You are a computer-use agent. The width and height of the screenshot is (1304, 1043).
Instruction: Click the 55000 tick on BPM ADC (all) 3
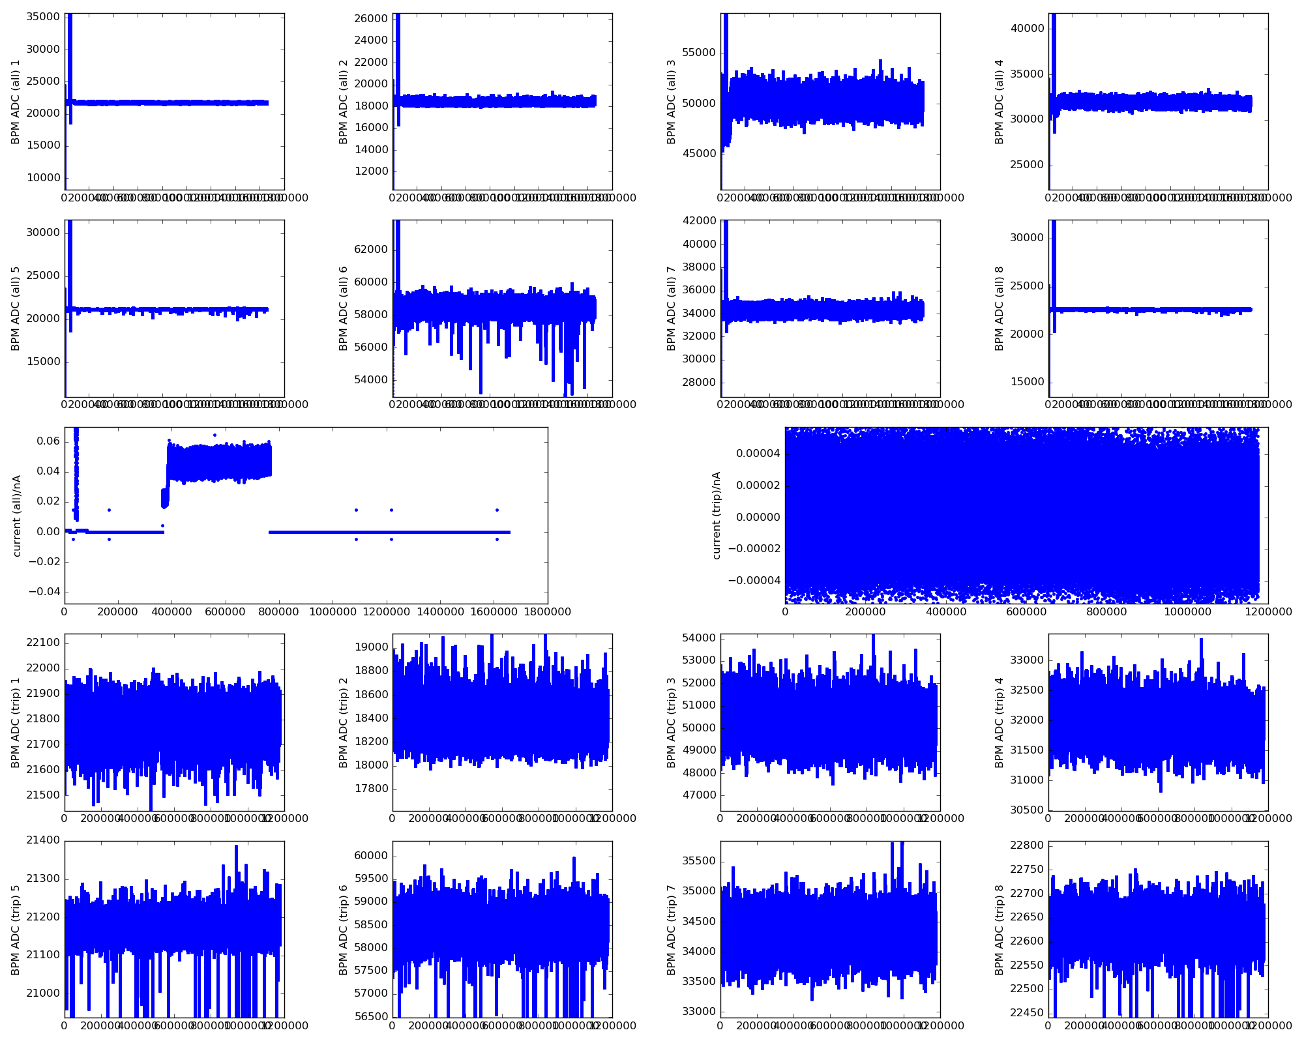(x=699, y=53)
